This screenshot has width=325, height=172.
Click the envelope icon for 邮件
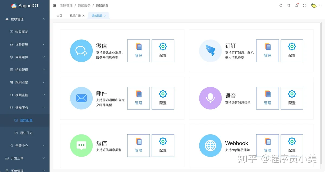coord(82,98)
